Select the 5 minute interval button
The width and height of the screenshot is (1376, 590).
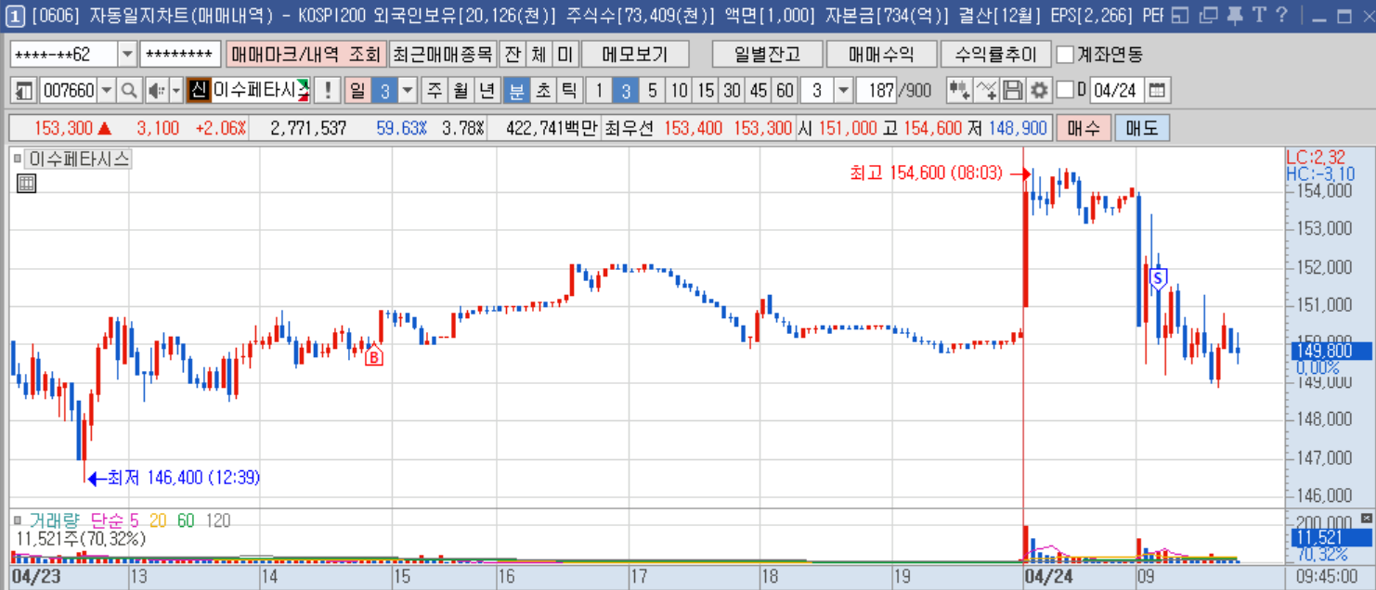click(x=653, y=91)
